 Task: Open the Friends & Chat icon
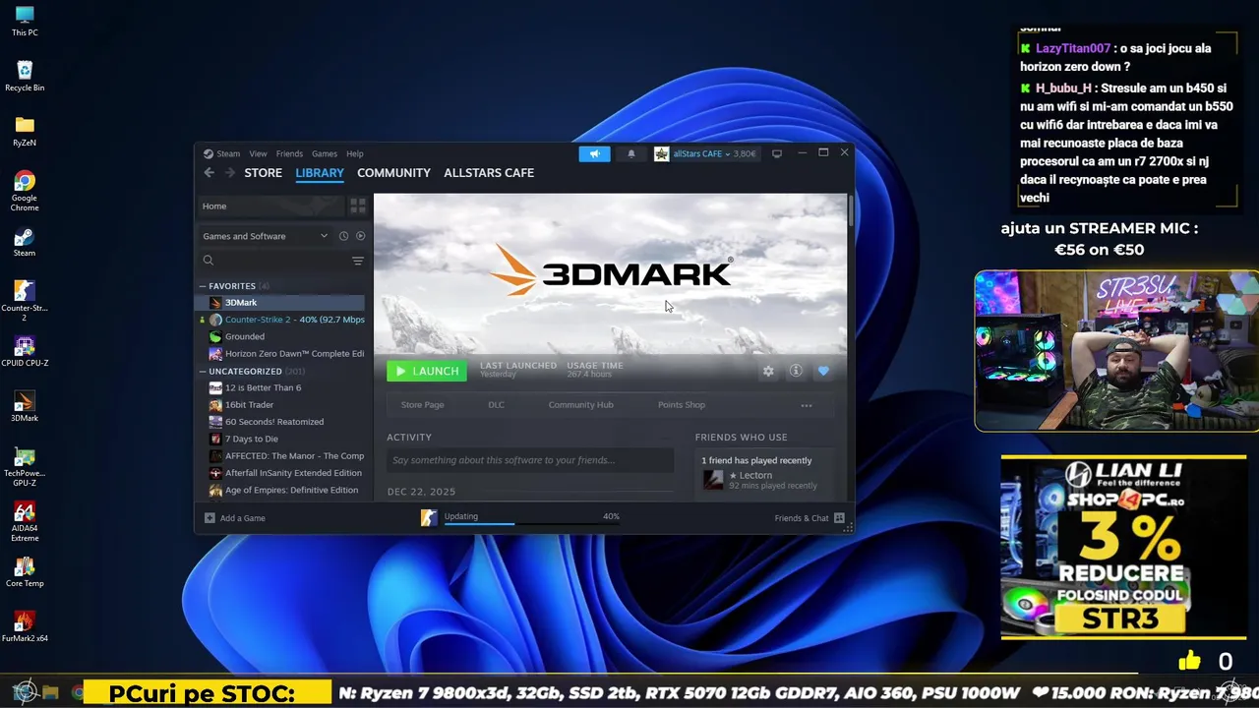point(839,518)
